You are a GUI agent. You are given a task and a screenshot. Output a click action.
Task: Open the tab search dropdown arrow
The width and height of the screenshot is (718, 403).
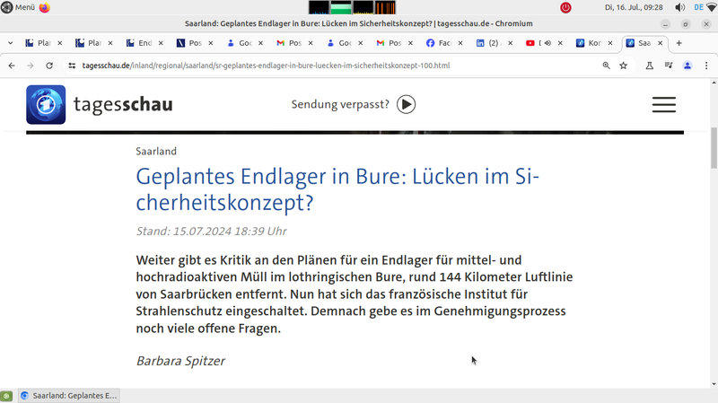point(10,43)
